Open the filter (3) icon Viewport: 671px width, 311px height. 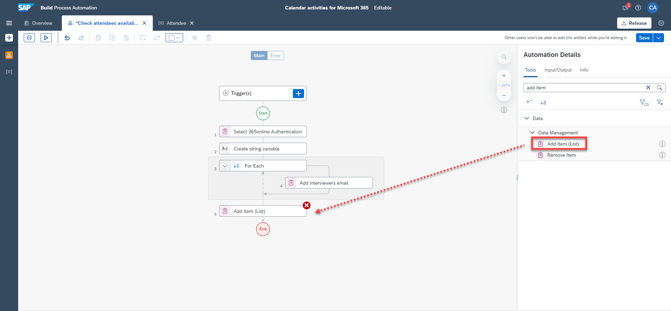click(x=644, y=103)
